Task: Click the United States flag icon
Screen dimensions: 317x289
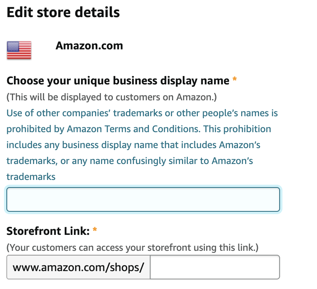Action: [19, 50]
